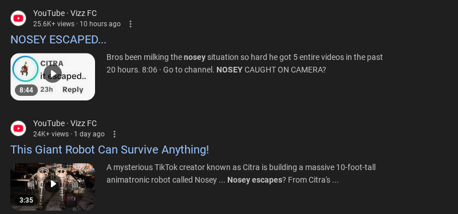This screenshot has height=214, width=458.
Task: Click the robot figure in the second video thumbnail
Action: pos(63,182)
